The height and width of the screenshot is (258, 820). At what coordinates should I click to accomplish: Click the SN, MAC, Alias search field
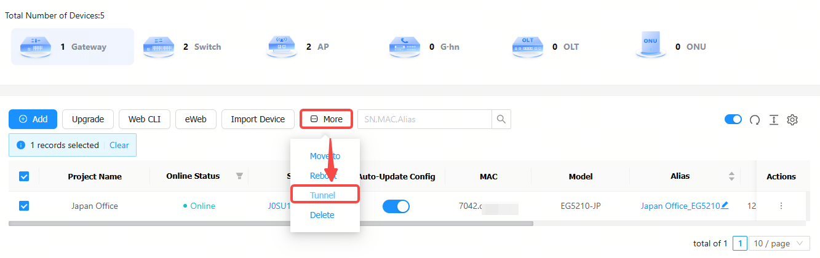point(424,119)
